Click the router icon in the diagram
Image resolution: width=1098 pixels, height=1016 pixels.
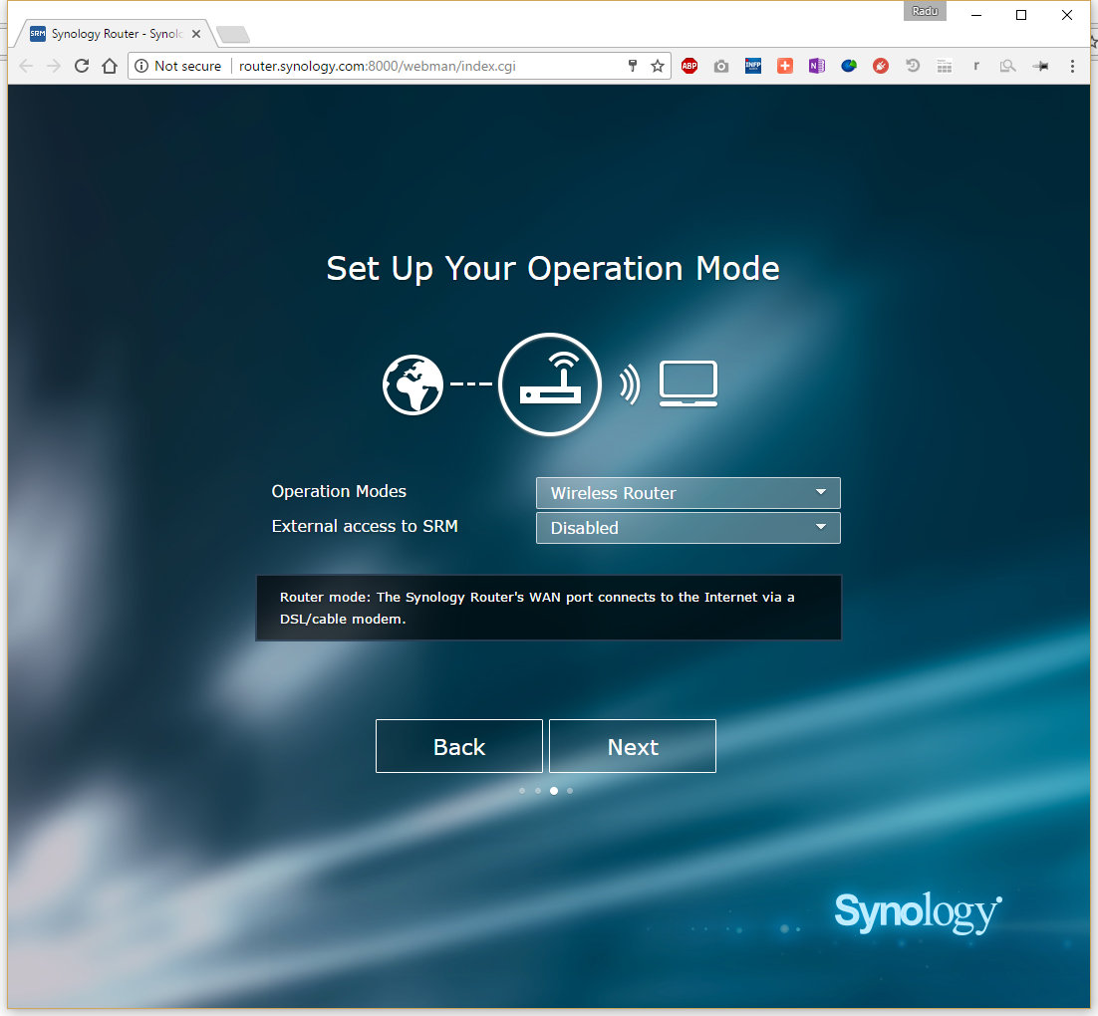click(550, 385)
